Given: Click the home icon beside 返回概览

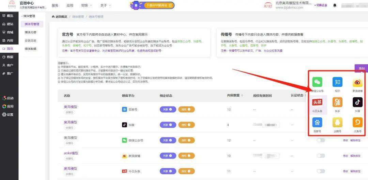Looking at the screenshot, I should 53,17.
